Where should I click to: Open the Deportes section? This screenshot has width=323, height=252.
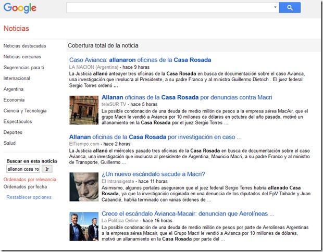(13, 132)
